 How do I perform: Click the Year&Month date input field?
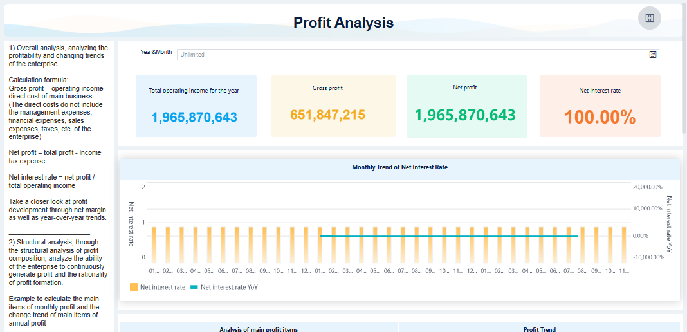pos(412,55)
